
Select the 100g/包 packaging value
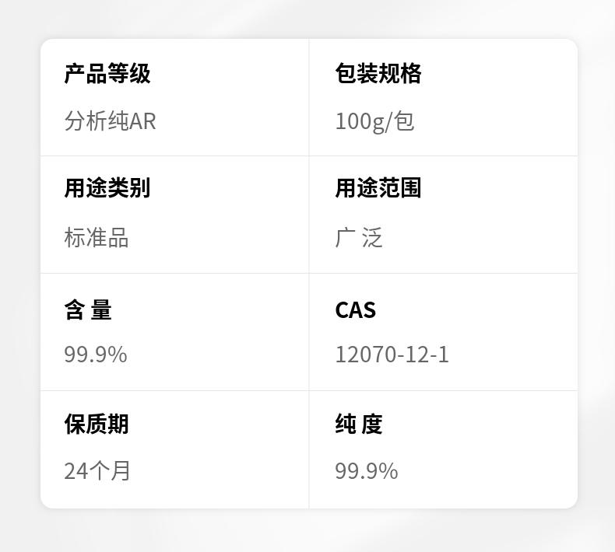click(374, 121)
